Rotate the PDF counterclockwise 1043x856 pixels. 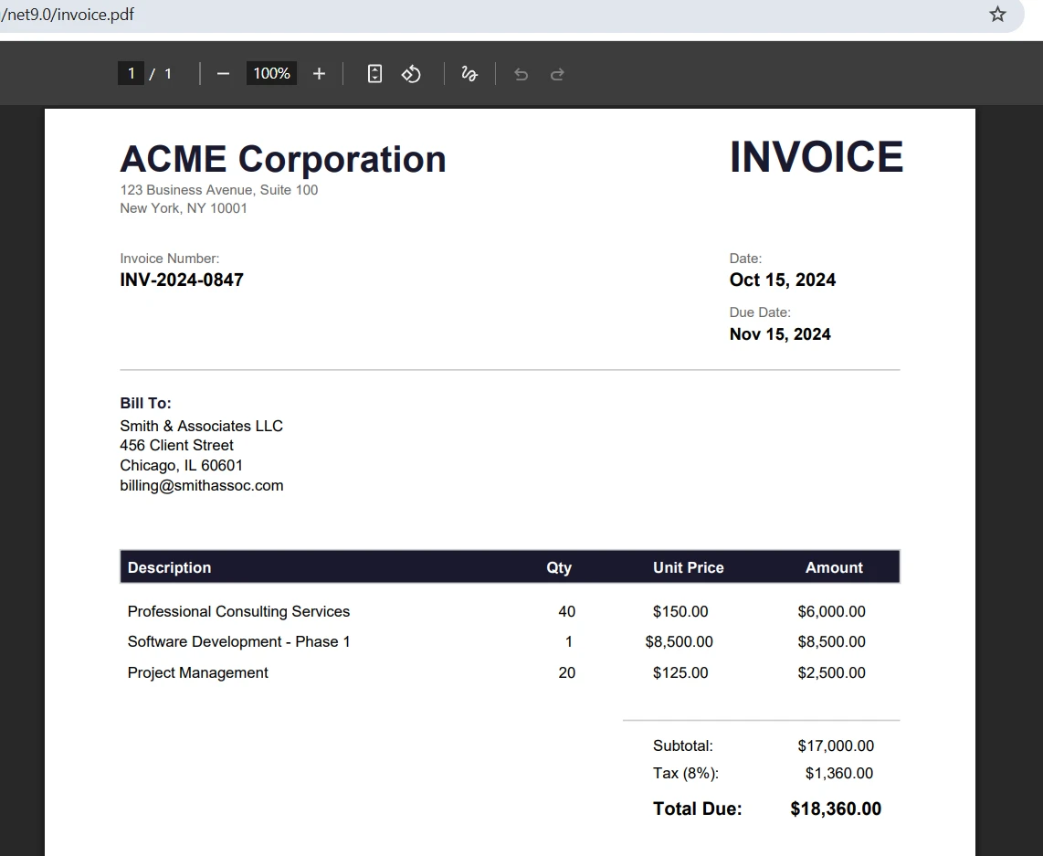coord(411,74)
